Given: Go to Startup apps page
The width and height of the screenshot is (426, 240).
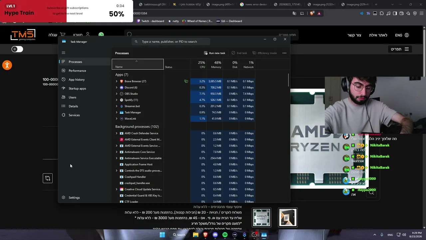Looking at the screenshot, I should pos(85,88).
